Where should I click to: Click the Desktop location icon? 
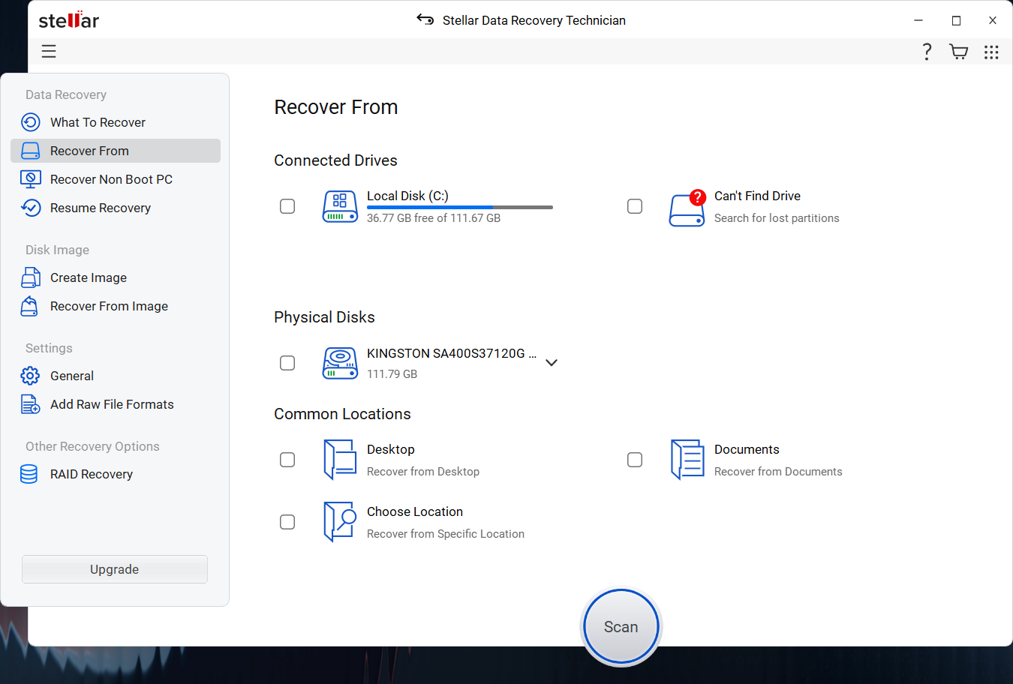[340, 460]
